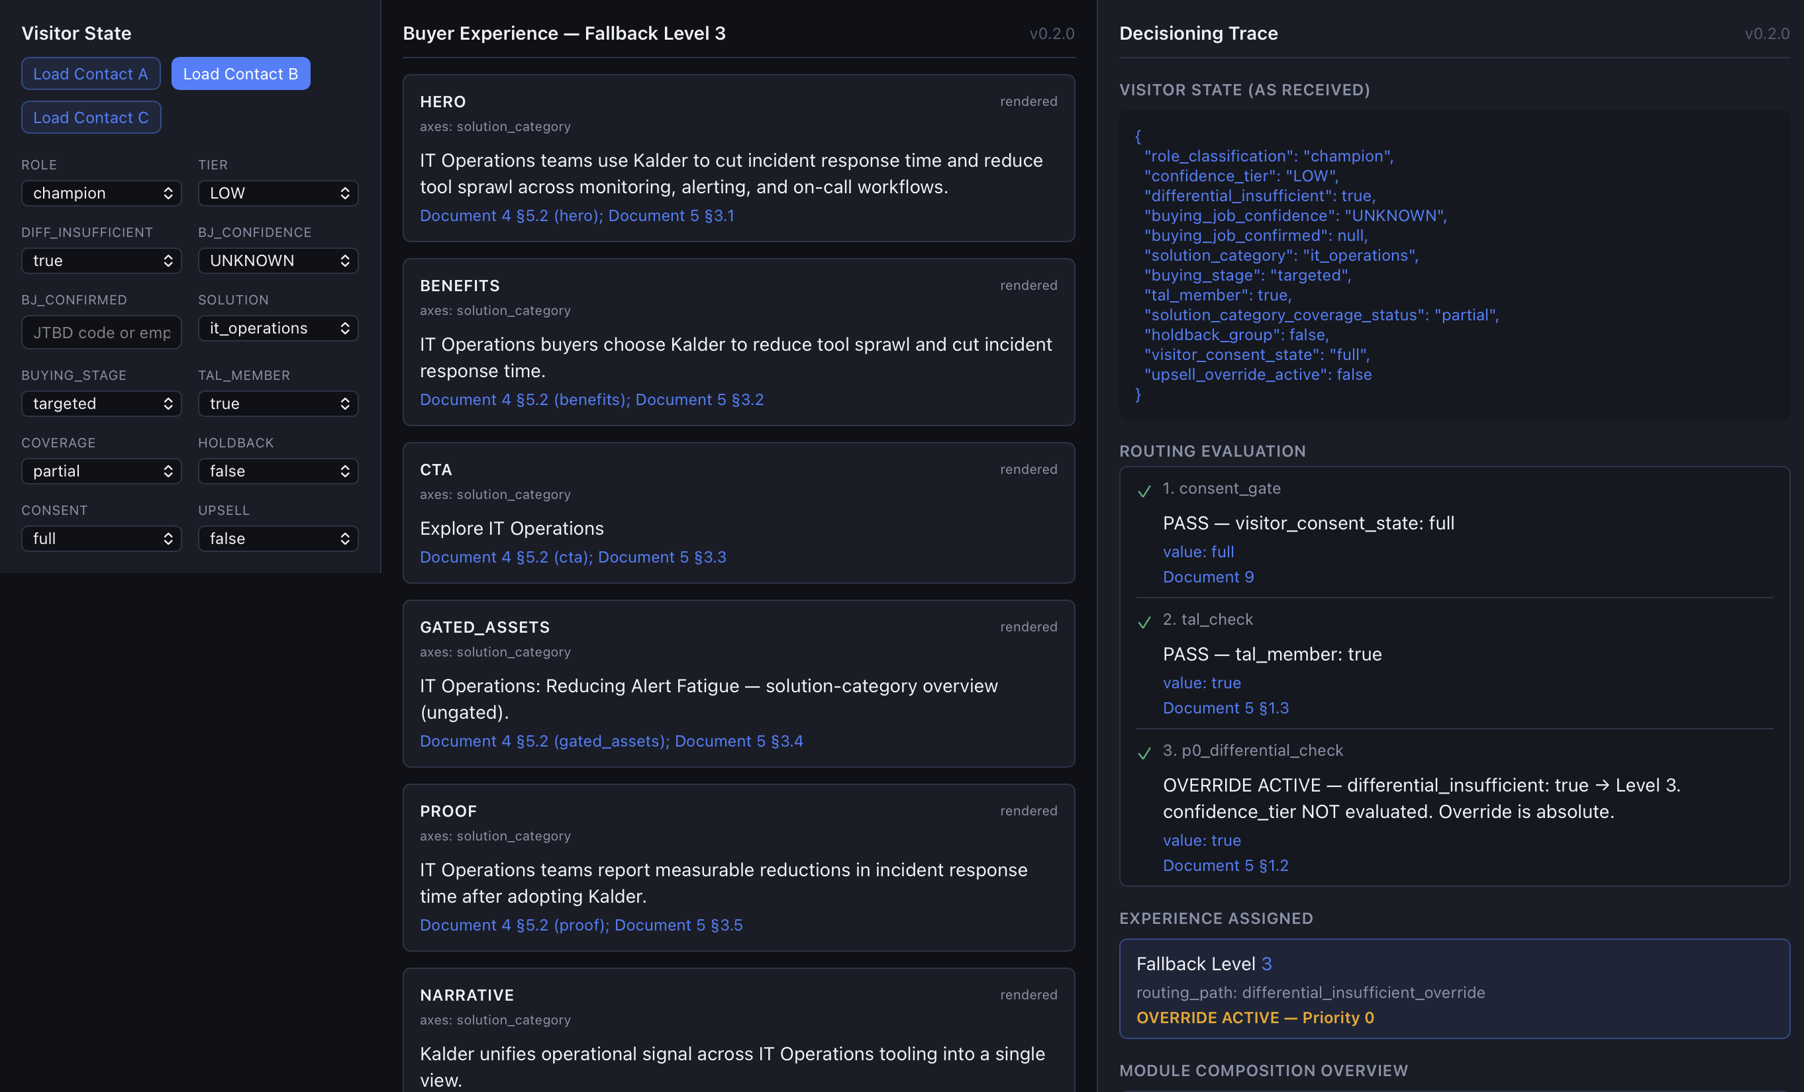
Task: Click '"holdback_group": false' JSON line
Action: pos(1236,335)
